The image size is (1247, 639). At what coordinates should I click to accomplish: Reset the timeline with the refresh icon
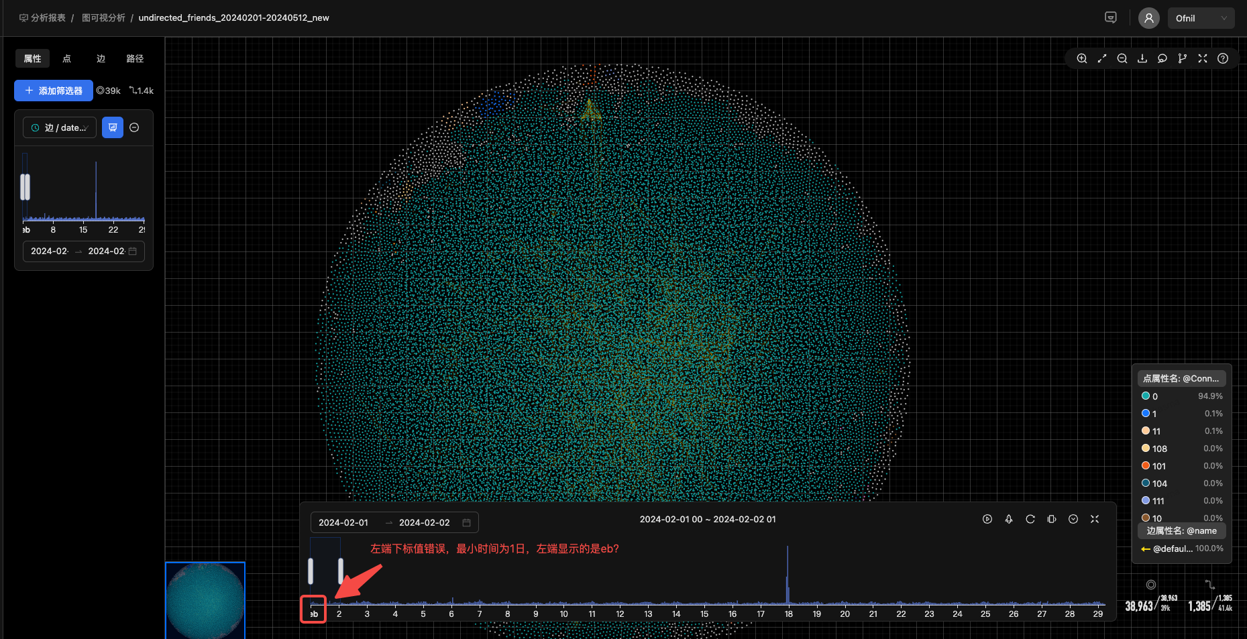(1030, 519)
